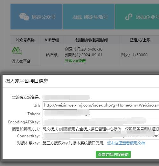This screenshot has height=166, width=159.
Task: Click the ConnectKey label
Action: tap(29, 136)
